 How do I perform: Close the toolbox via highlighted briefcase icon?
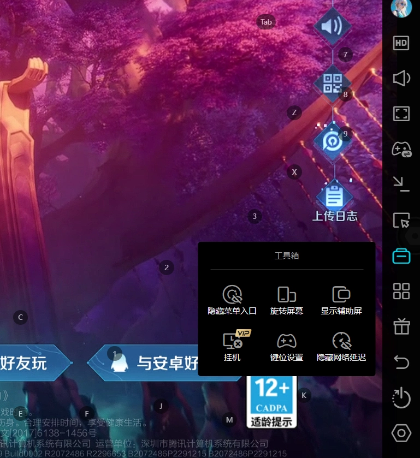(x=401, y=256)
